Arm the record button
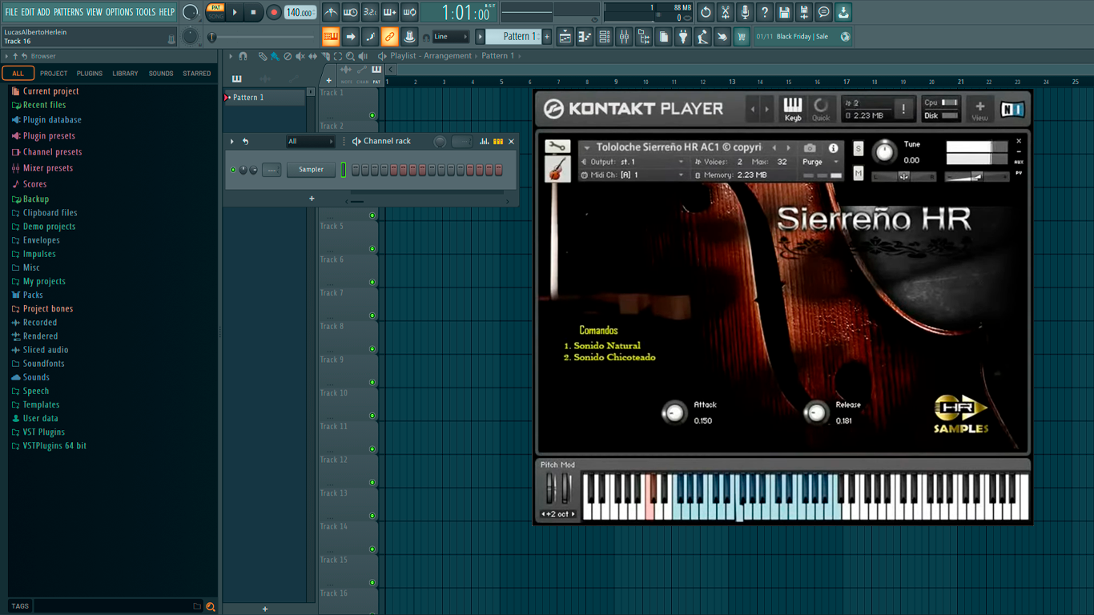1094x615 pixels. coord(273,12)
